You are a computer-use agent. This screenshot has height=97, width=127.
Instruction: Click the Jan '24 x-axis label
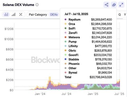(x=40, y=94)
